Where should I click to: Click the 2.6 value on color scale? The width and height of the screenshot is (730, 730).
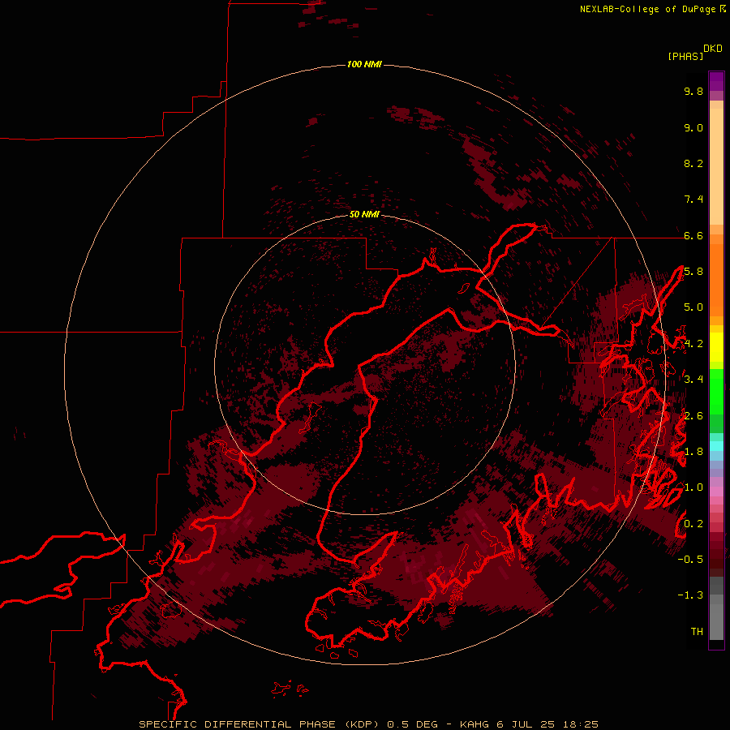(x=693, y=415)
